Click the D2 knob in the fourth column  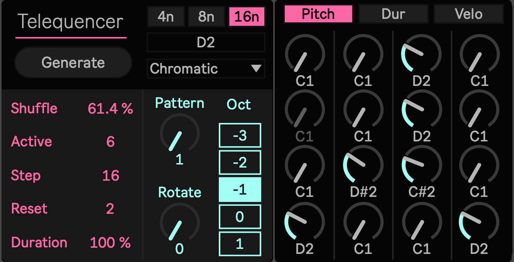click(x=479, y=222)
